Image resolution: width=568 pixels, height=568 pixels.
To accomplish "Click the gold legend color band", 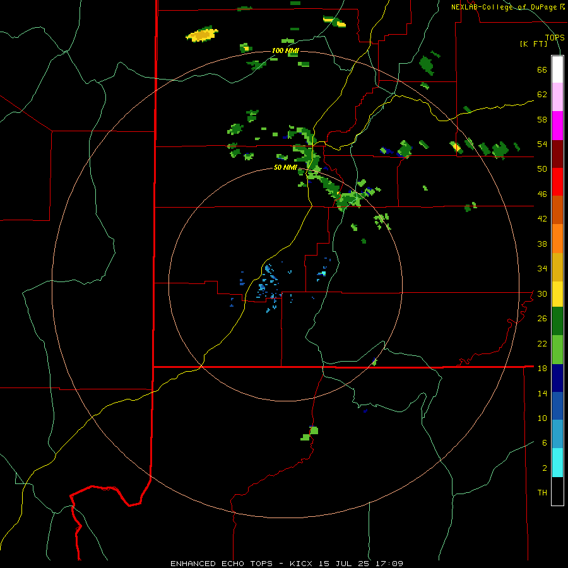I will [x=557, y=267].
